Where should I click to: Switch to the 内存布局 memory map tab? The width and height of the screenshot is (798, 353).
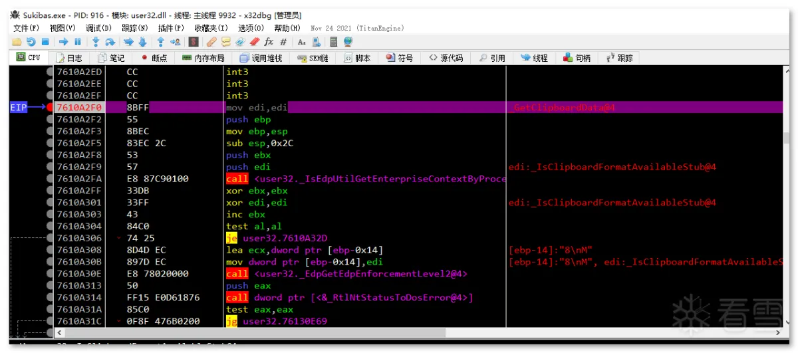pyautogui.click(x=203, y=58)
